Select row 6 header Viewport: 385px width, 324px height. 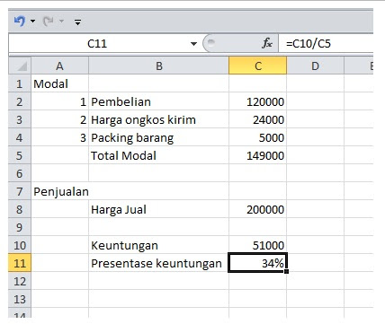[20, 173]
